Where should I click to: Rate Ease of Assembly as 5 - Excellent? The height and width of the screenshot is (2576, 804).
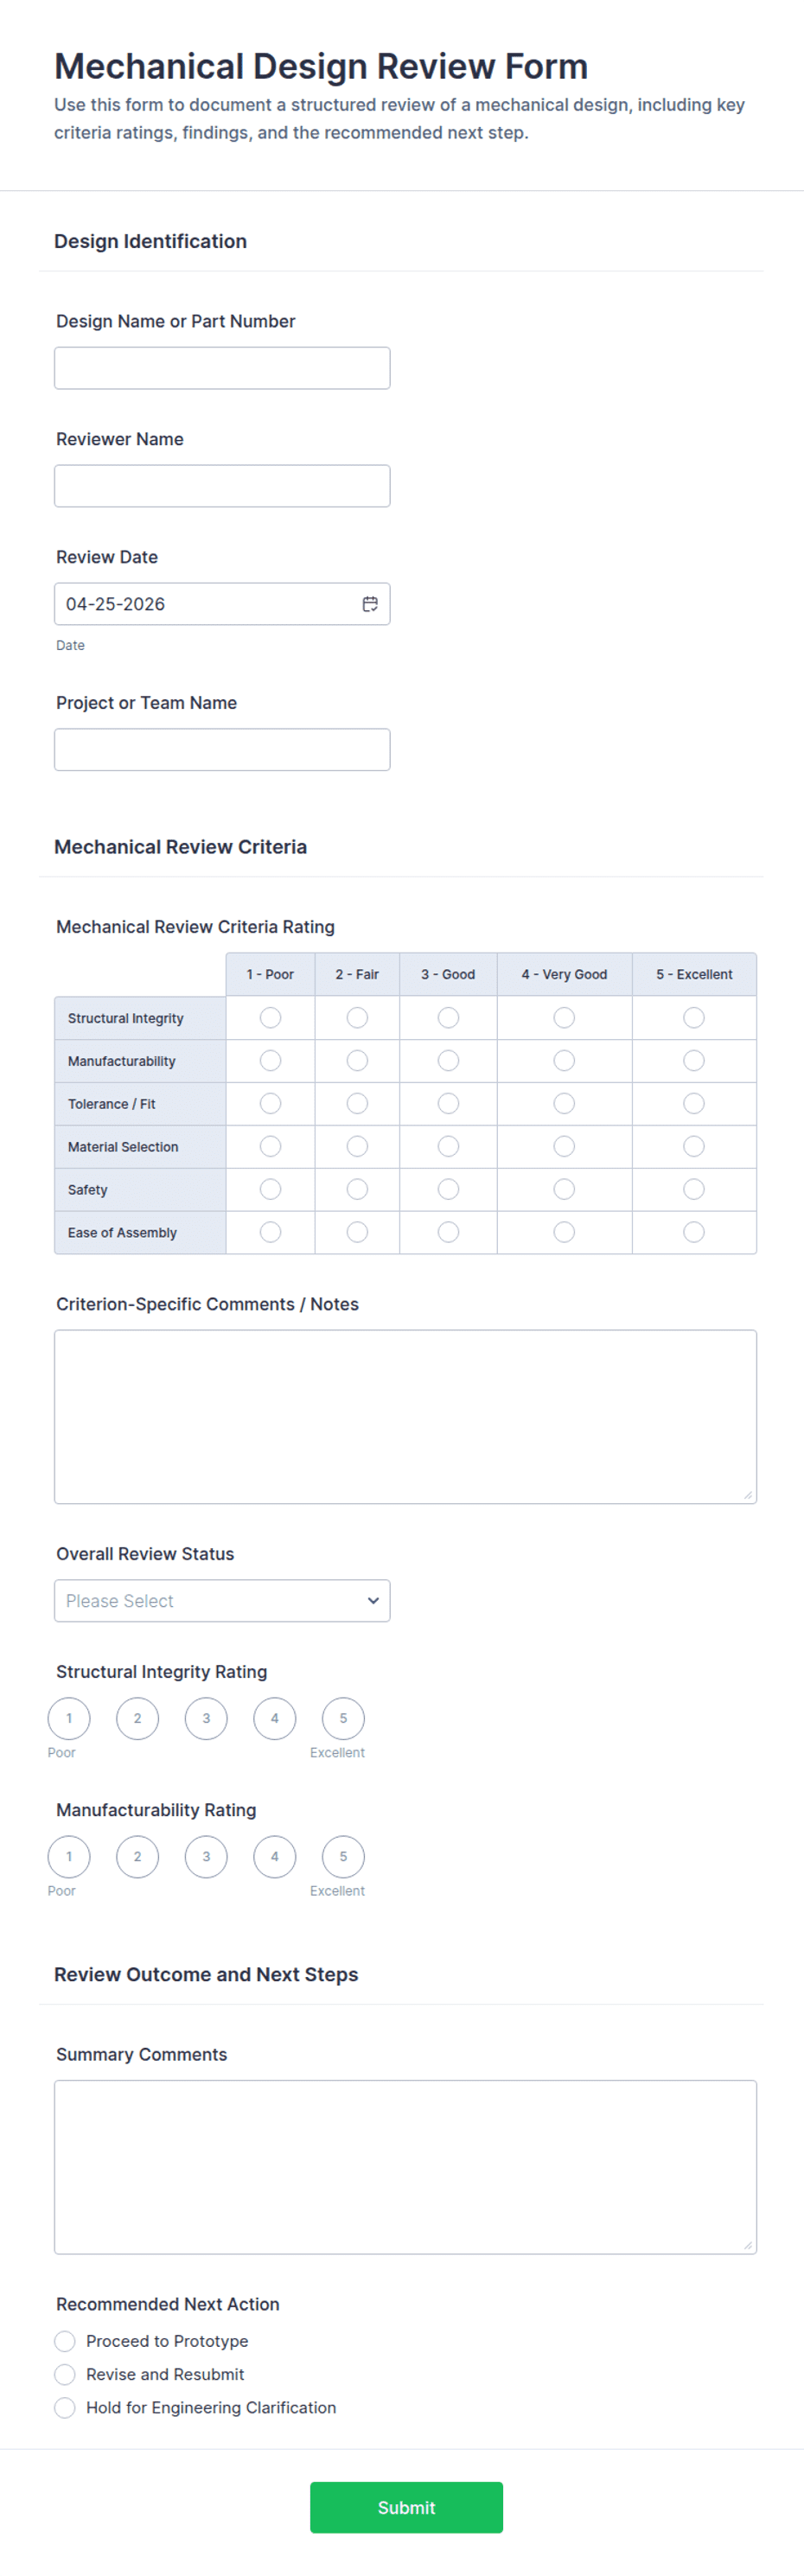694,1232
